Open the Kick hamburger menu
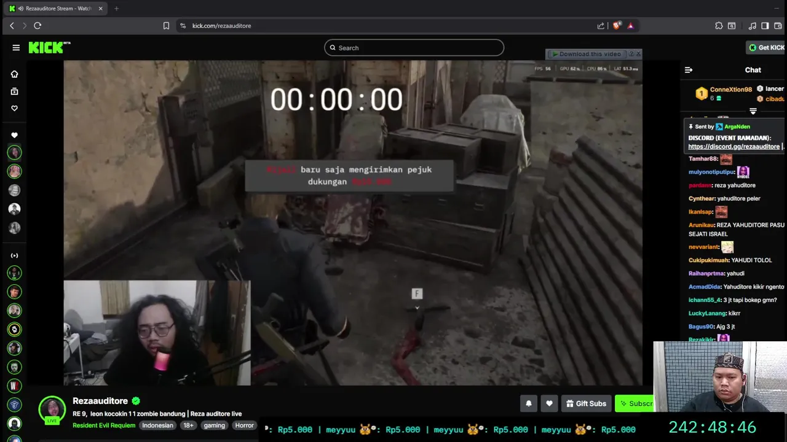The height and width of the screenshot is (442, 787). [16, 47]
